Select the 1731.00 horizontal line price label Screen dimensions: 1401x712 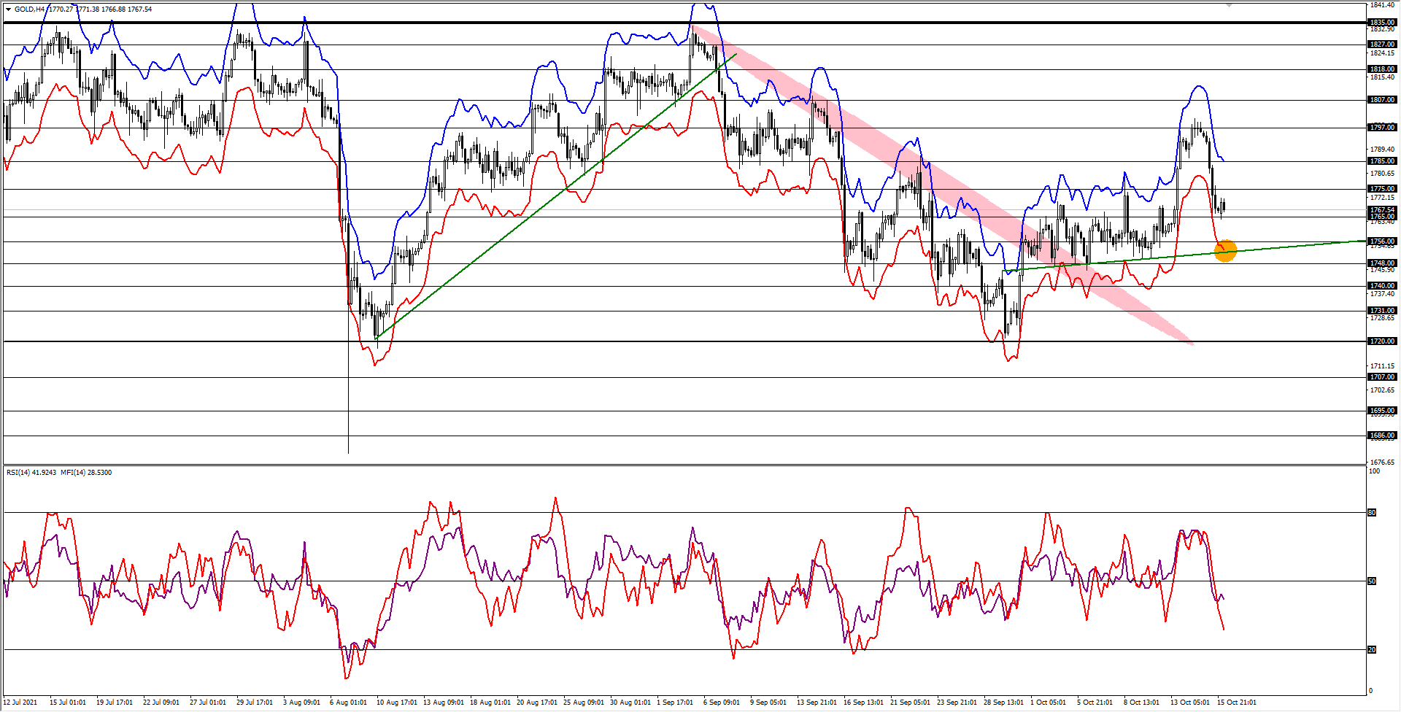tap(1382, 311)
